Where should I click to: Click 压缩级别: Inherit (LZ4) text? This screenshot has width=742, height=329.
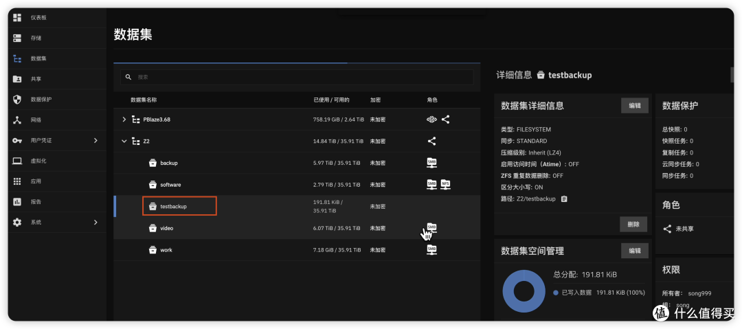pos(531,152)
